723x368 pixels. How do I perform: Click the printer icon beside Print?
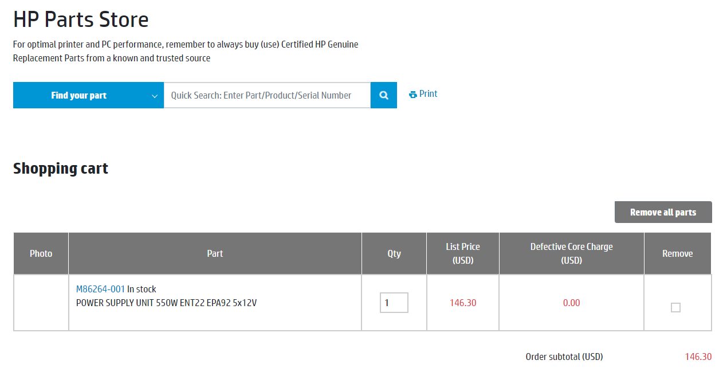(x=412, y=95)
